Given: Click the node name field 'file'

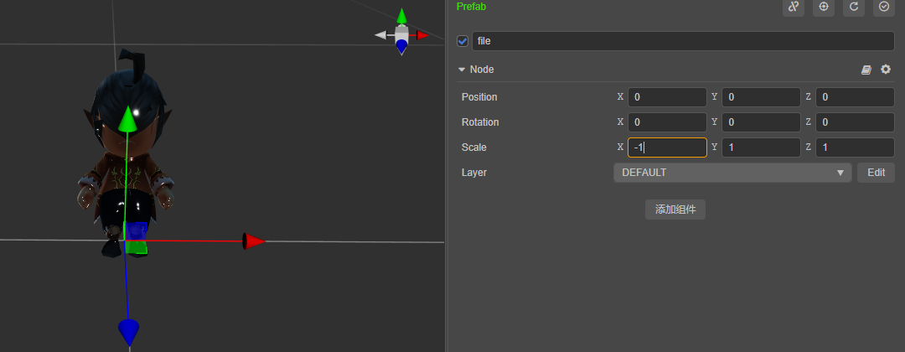Looking at the screenshot, I should [x=684, y=41].
